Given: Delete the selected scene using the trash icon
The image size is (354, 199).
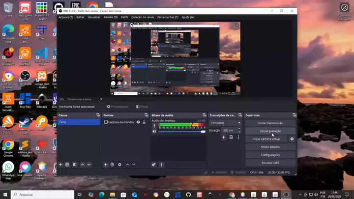Looking at the screenshot, I should [67, 165].
